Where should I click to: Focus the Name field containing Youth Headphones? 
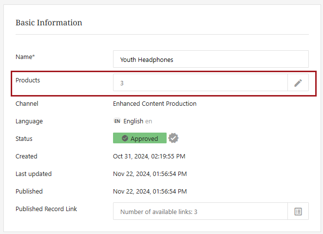[210, 59]
